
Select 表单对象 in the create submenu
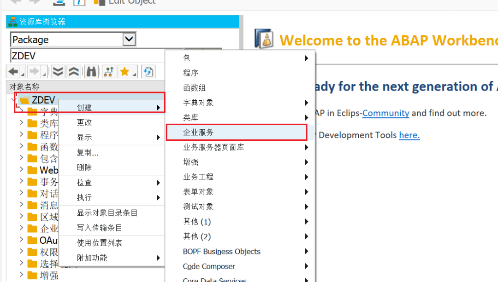(240, 192)
